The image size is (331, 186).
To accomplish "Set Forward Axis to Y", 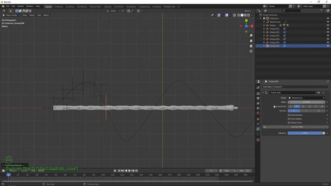I will click(x=297, y=106).
